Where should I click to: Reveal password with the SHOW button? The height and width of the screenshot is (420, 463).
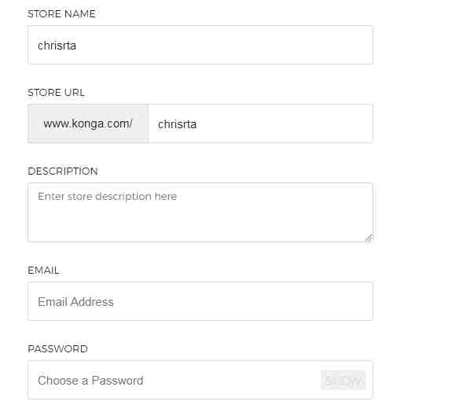343,380
